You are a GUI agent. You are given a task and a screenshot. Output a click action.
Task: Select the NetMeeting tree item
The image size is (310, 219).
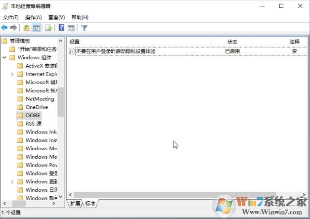click(x=40, y=99)
